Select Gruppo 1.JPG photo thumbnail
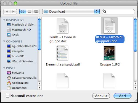The height and width of the screenshot is (103, 138). click(109, 53)
